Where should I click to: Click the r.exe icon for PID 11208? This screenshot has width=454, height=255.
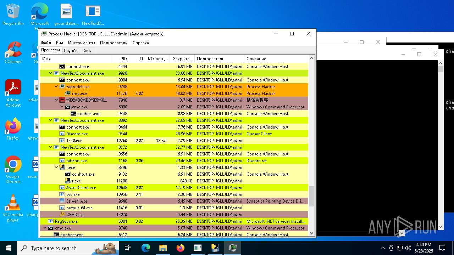point(68,181)
